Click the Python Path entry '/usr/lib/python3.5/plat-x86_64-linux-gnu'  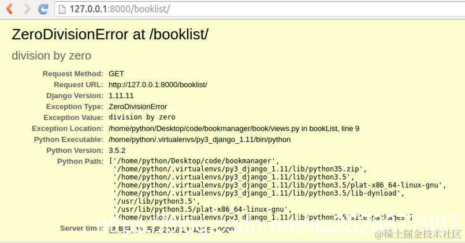pos(202,209)
